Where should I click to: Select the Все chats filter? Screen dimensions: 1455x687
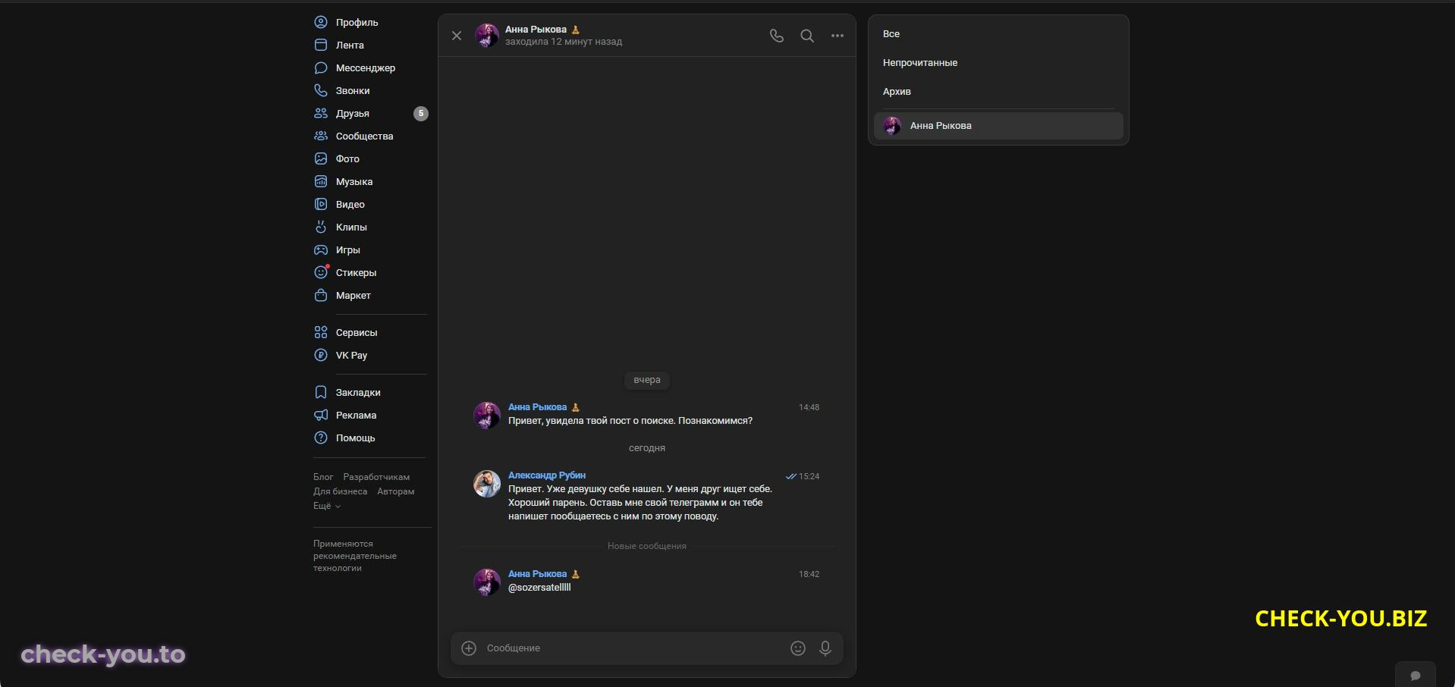point(998,34)
